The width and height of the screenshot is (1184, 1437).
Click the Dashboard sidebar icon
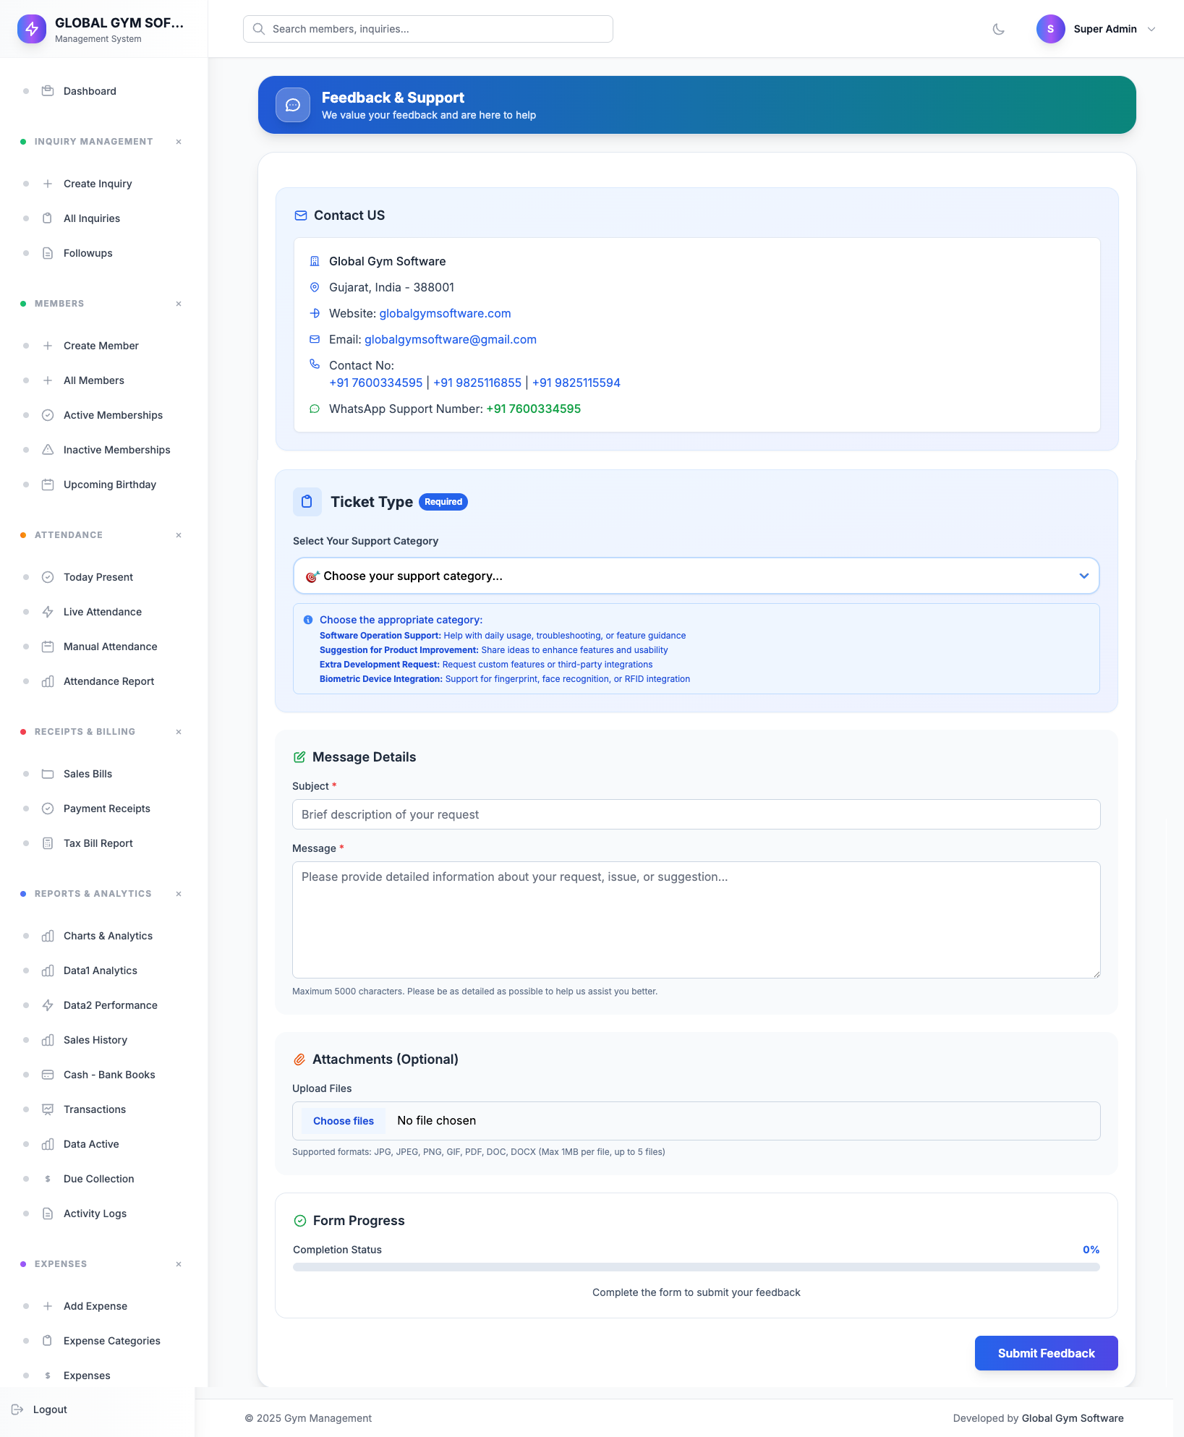[x=48, y=91]
